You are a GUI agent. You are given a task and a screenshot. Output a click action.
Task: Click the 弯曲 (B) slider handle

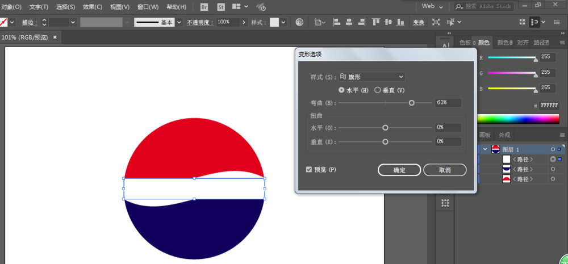[411, 103]
